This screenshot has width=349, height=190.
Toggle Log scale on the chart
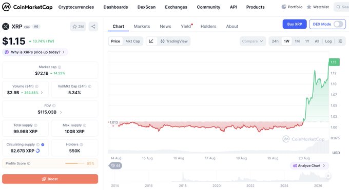pos(328,41)
